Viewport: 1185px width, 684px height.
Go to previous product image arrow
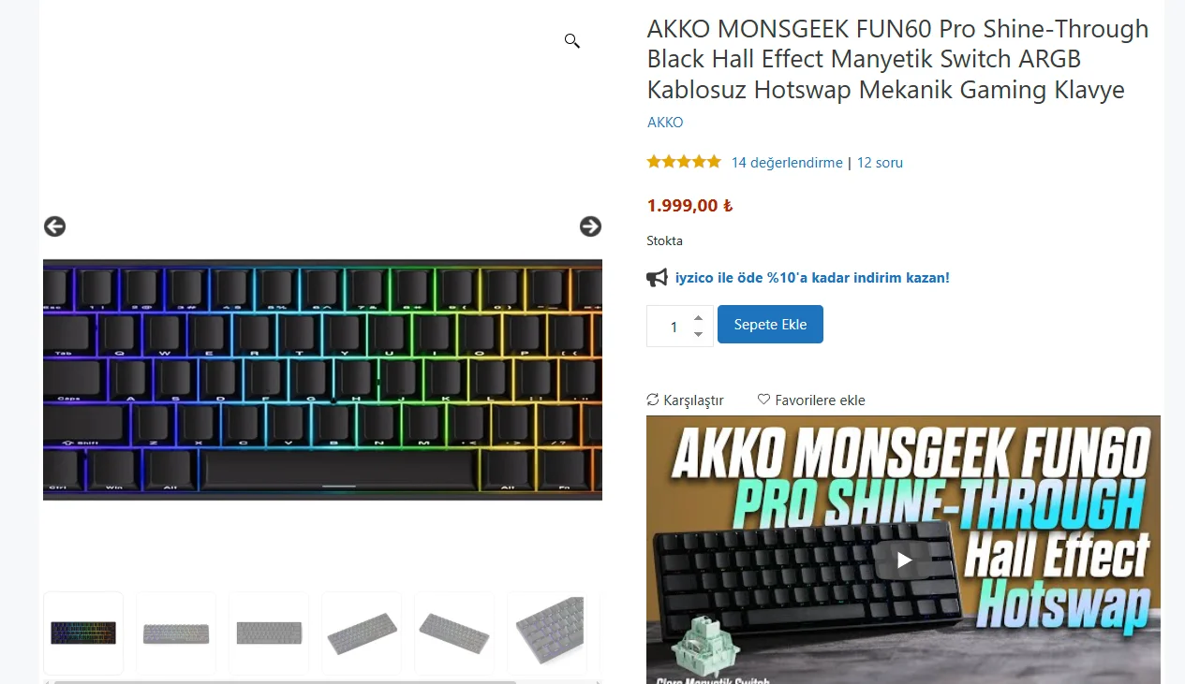(54, 226)
